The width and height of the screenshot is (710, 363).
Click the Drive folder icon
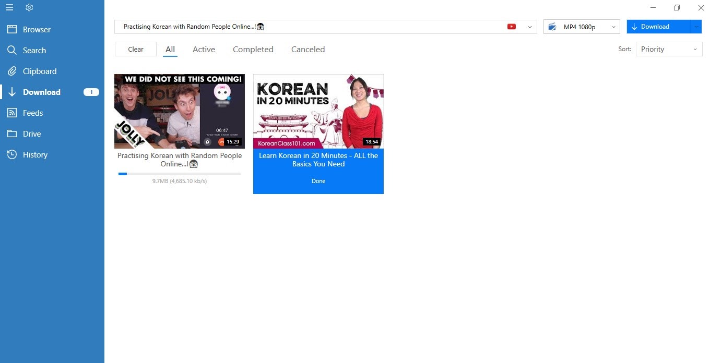12,134
